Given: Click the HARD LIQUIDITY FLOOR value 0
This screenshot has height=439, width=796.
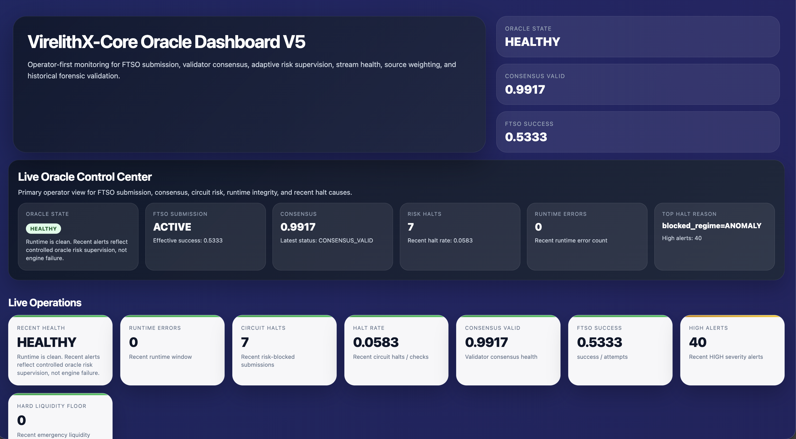Looking at the screenshot, I should pyautogui.click(x=21, y=420).
